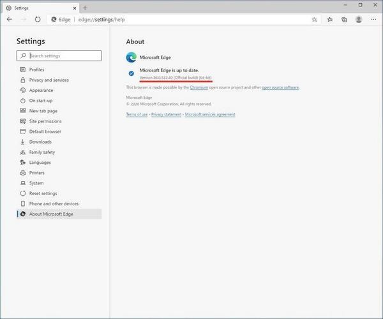Select Default browser in sidebar

(x=59, y=131)
